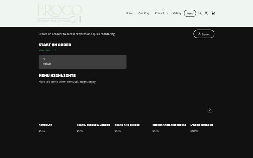The height and width of the screenshot is (158, 253).
Task: Open the search icon in header
Action: coord(200,13)
